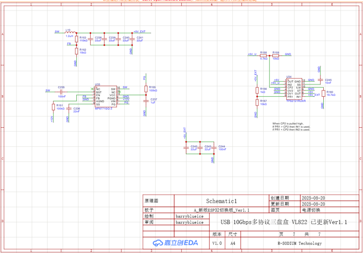This screenshot has height=253, width=363.
Task: Select capacitor C235 100nF
Action: [61, 92]
